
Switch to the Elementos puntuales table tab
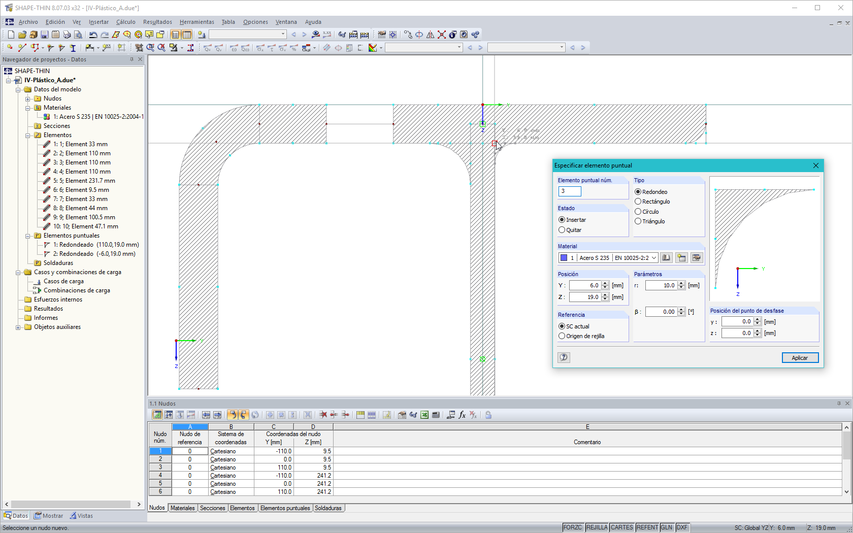pyautogui.click(x=285, y=508)
